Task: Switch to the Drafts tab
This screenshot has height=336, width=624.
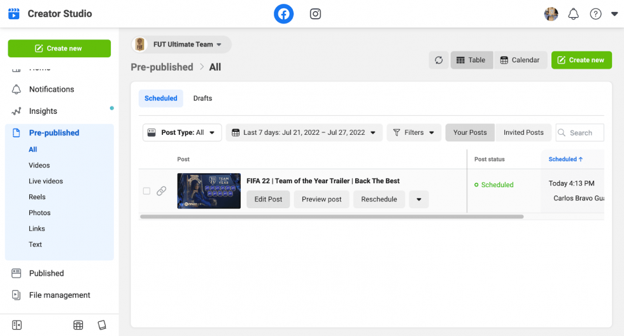Action: pos(202,98)
